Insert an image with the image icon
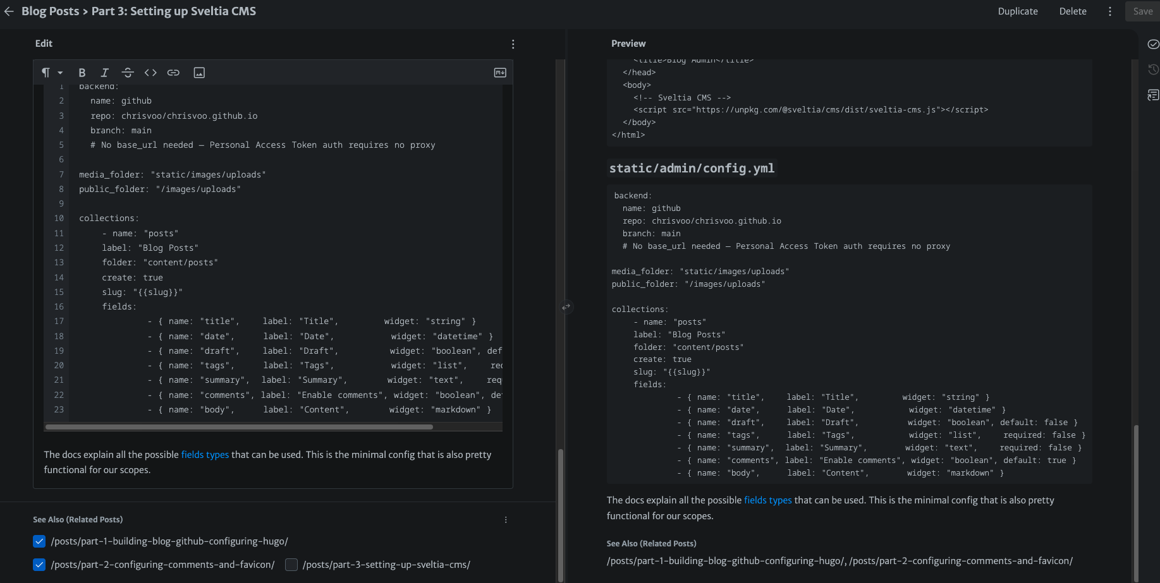The width and height of the screenshot is (1160, 583). click(199, 73)
